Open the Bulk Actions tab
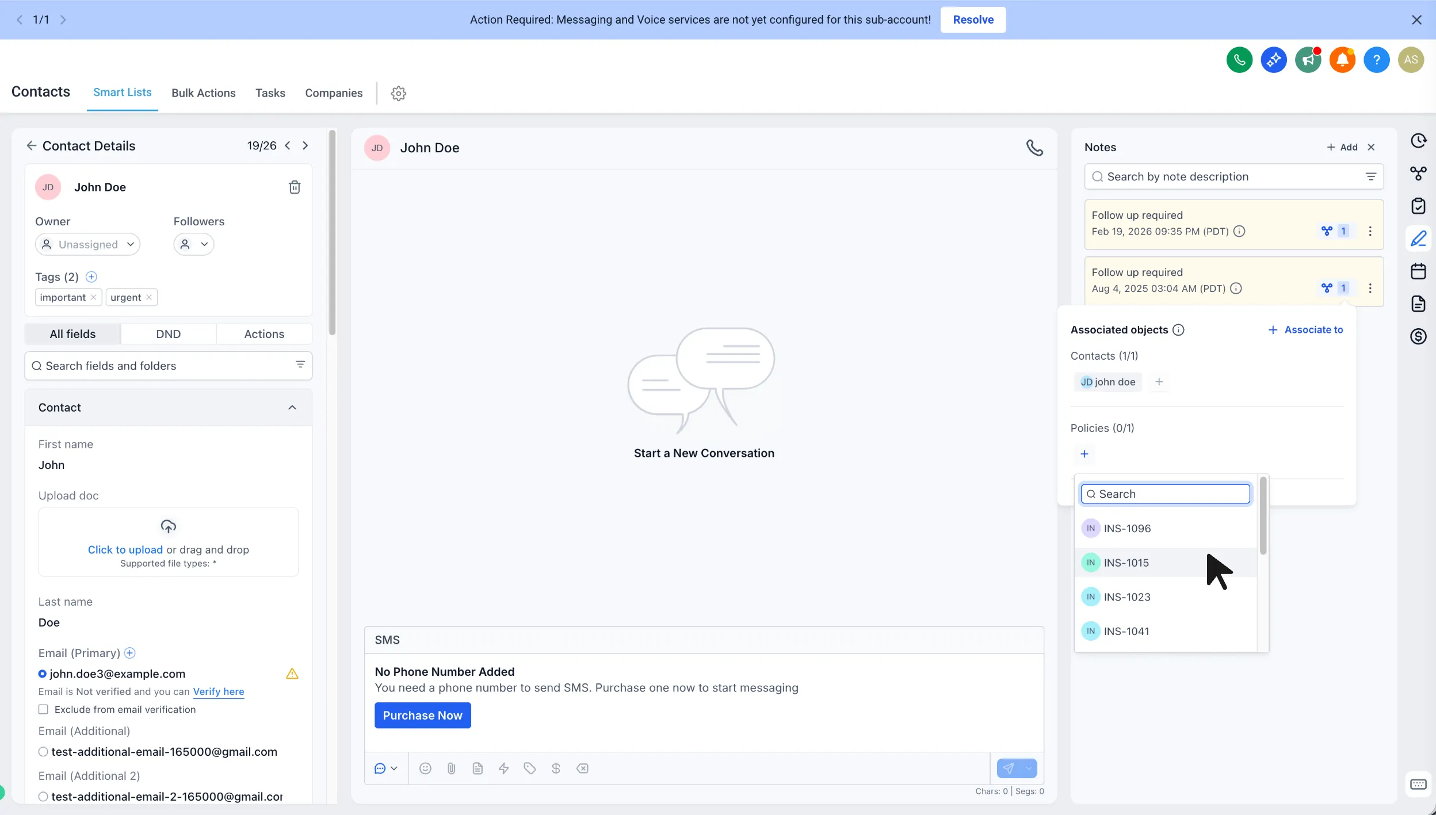The width and height of the screenshot is (1436, 815). coord(203,93)
